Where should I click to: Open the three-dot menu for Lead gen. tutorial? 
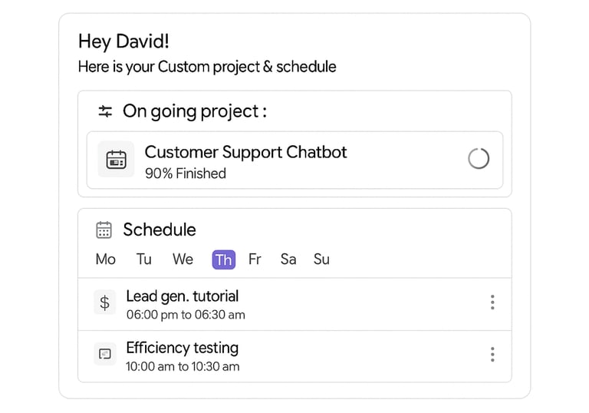click(x=492, y=302)
